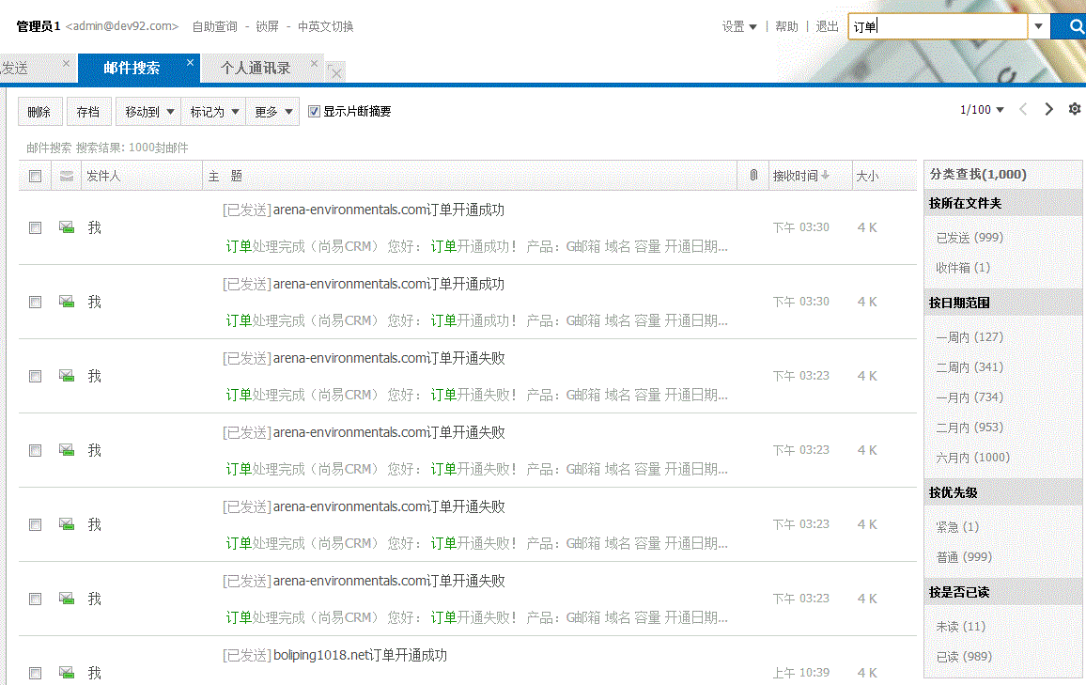The image size is (1086, 685).
Task: Open the search box options dropdown arrow
Action: [1038, 26]
